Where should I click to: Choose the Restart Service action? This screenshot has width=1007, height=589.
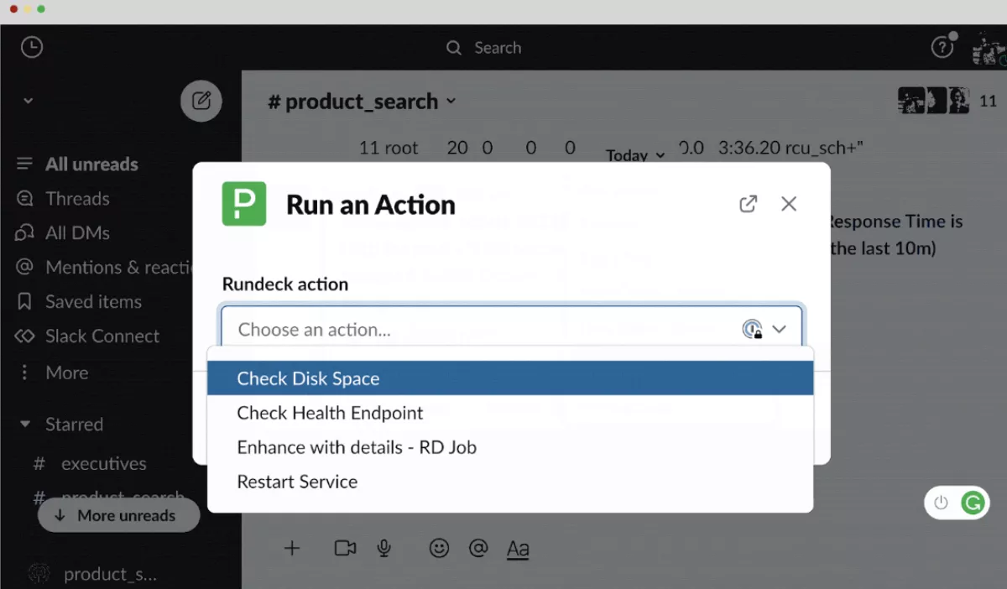(x=510, y=482)
